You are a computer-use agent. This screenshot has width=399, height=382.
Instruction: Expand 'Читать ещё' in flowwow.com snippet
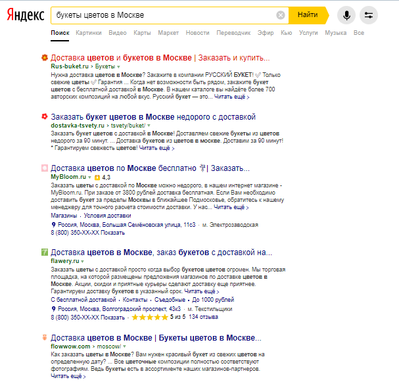point(68,376)
